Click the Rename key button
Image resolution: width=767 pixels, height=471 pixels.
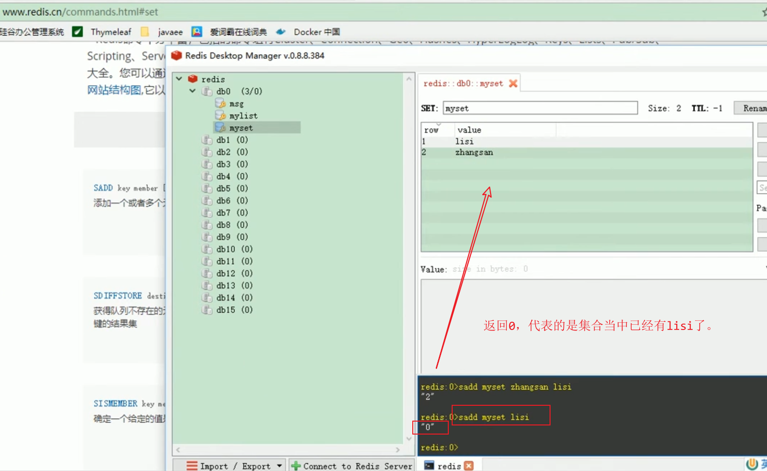pos(751,108)
